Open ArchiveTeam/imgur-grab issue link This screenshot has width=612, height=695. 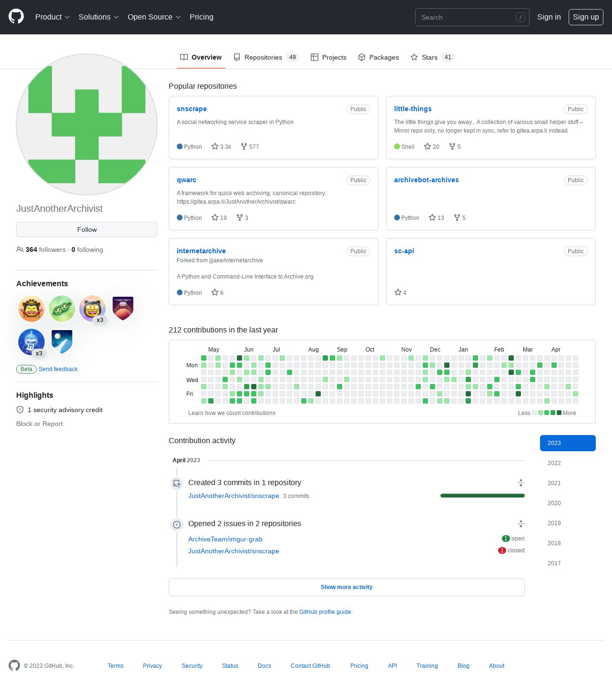coord(225,539)
